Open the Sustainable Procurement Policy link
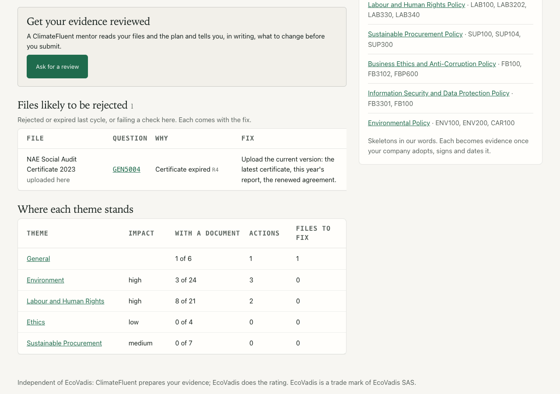Screen dimensions: 560x394 pyautogui.click(x=415, y=34)
